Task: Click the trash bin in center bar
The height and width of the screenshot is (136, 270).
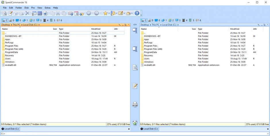Action: pos(135,123)
